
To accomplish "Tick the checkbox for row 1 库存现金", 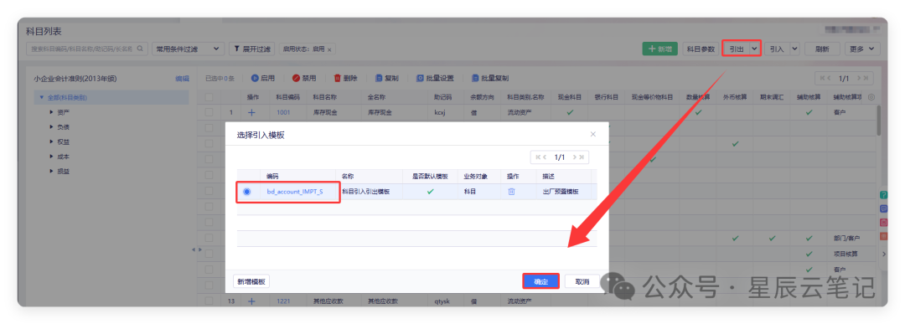I will (x=209, y=112).
